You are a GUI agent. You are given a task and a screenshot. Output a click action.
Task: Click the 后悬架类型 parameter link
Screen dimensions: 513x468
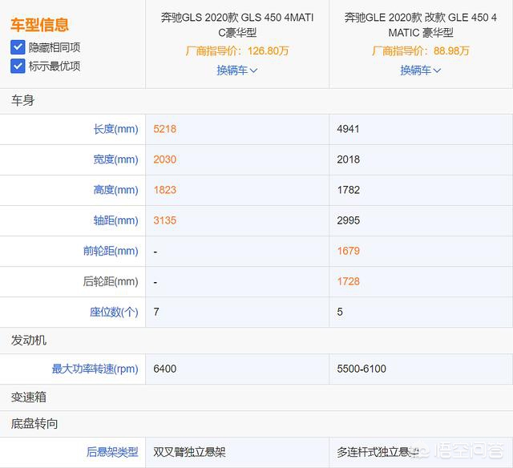112,452
